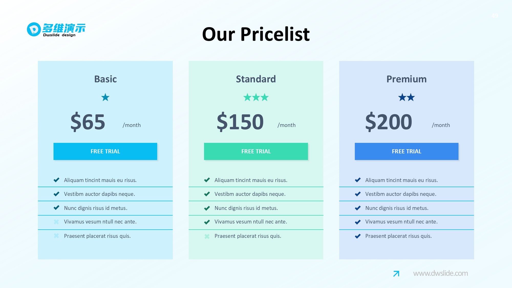
Task: Click the Standard plan's faded X beside Praesent
Action: coord(207,236)
